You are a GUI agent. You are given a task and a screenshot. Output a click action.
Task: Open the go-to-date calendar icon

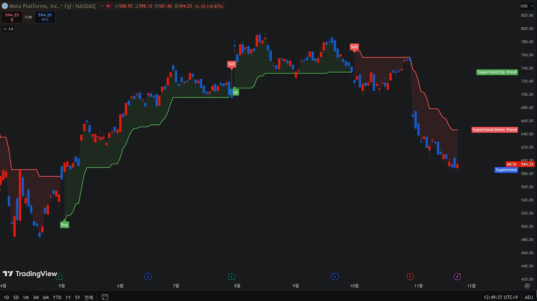point(105,297)
